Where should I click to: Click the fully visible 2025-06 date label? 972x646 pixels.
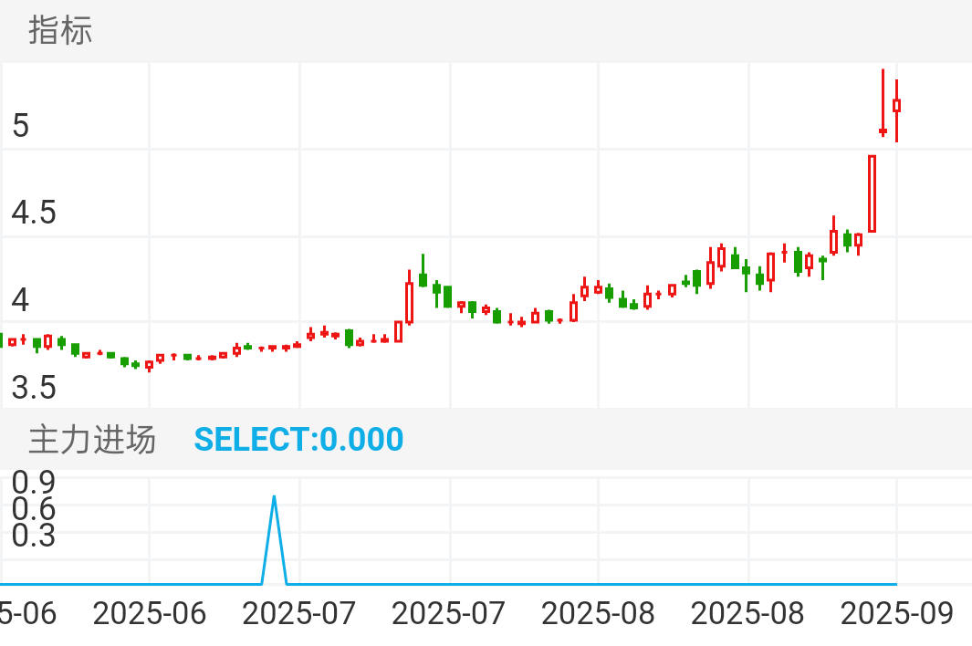[x=150, y=614]
